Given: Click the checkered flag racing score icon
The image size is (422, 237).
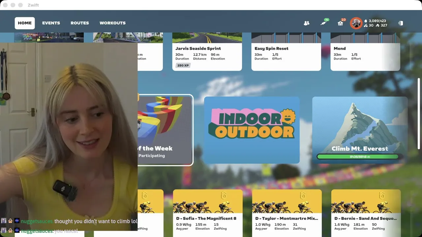Looking at the screenshot, I should point(378,25).
